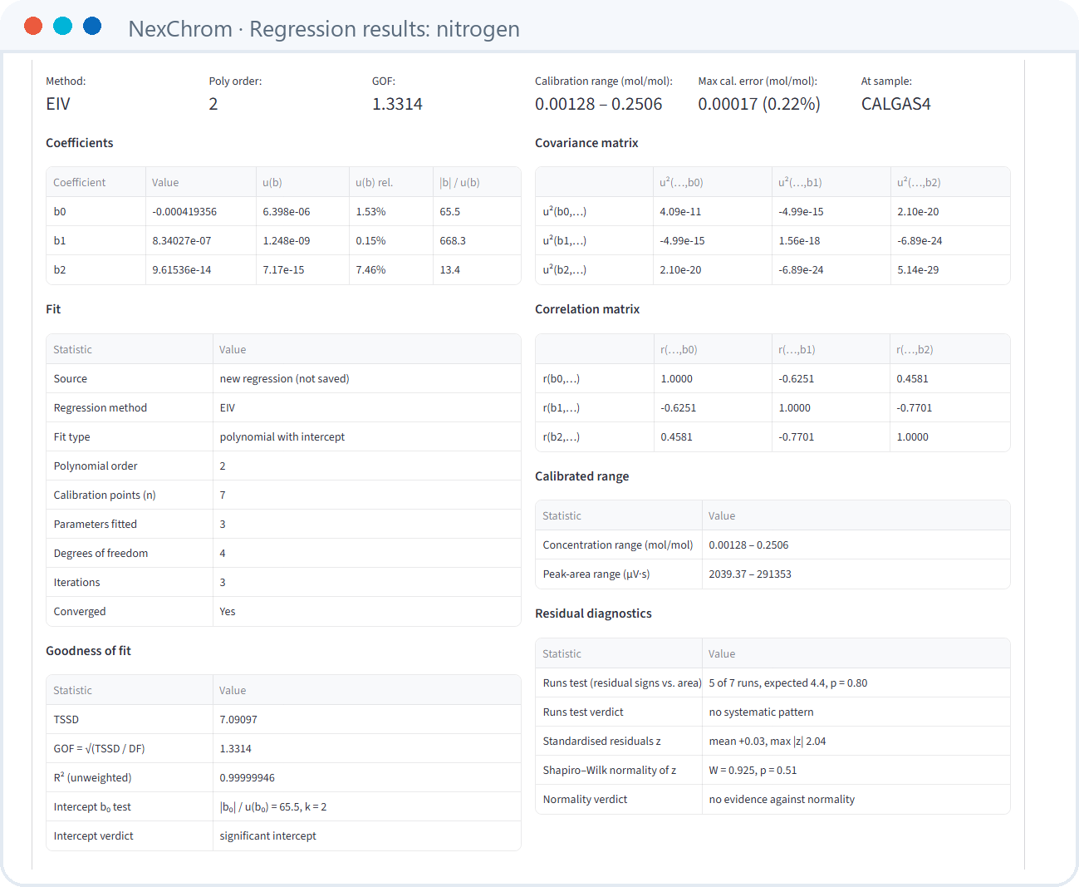Select Shapiro–Wilk result 'W = 0.925, p = 0.51'
The height and width of the screenshot is (887, 1079).
[753, 771]
